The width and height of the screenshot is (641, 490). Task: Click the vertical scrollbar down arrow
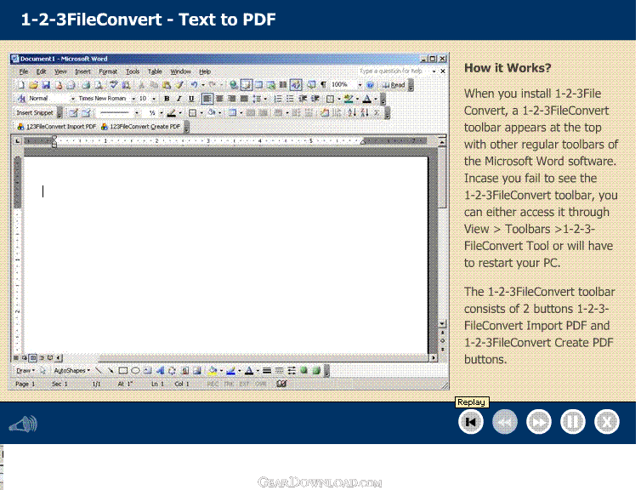click(x=442, y=324)
